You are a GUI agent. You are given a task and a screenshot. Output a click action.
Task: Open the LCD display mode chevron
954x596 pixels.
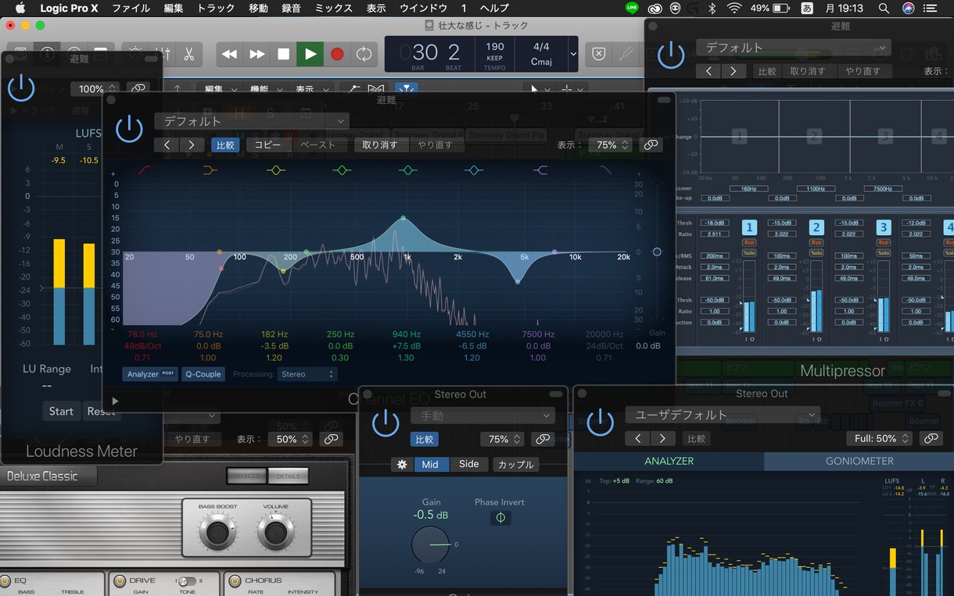click(x=573, y=54)
